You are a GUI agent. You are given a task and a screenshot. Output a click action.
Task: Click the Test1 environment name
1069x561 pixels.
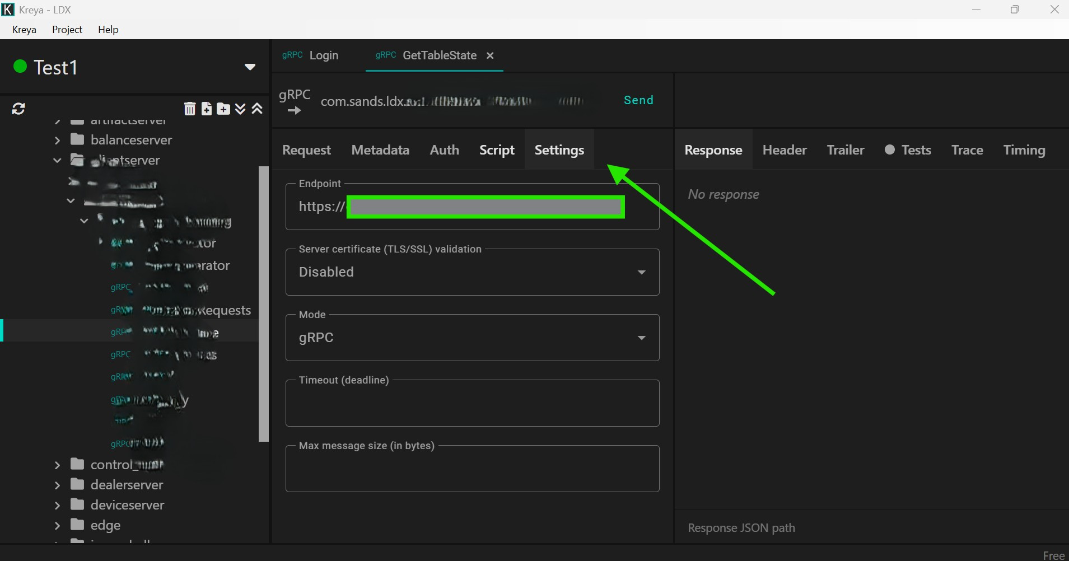pos(55,67)
